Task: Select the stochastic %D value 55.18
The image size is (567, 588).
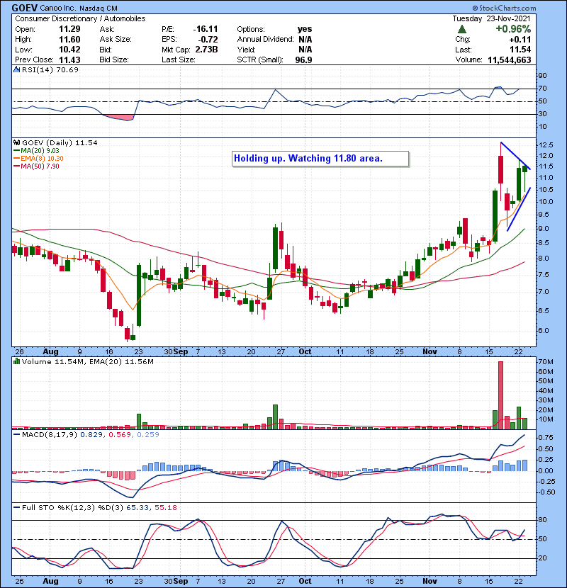Action: click(165, 507)
